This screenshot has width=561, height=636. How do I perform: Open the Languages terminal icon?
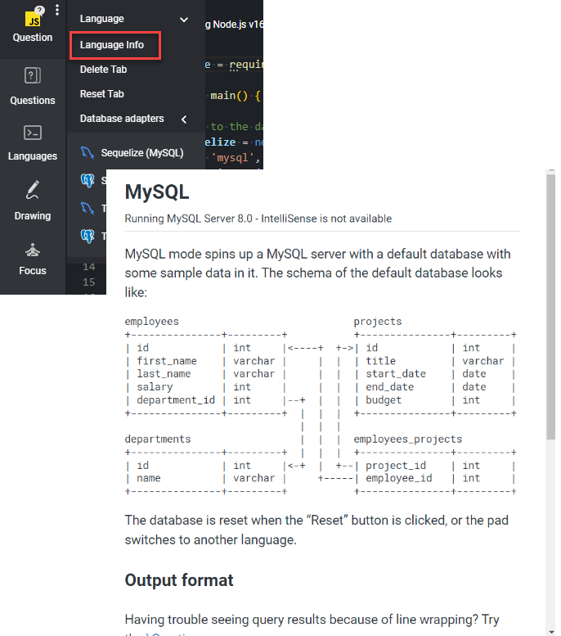[33, 133]
